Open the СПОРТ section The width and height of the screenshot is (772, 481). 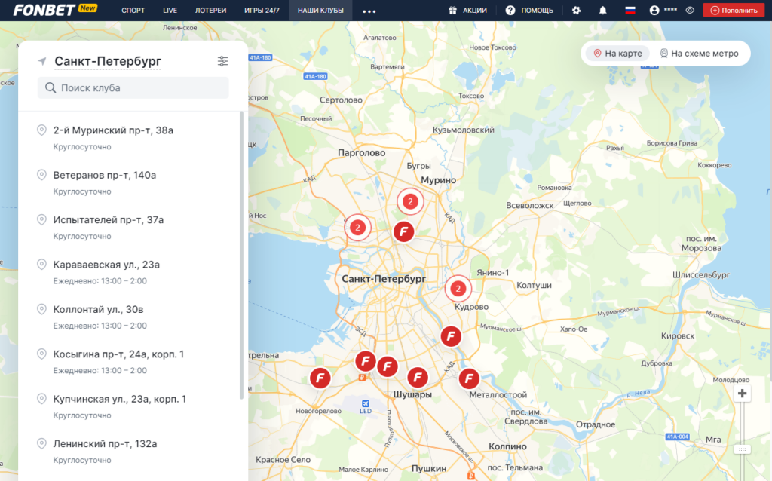tap(133, 11)
